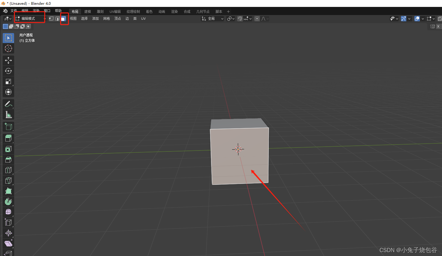Open the 窗口 menu

[47, 11]
